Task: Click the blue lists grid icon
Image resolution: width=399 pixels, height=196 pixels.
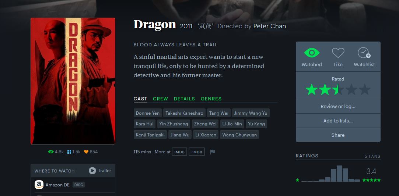Action: coord(69,152)
